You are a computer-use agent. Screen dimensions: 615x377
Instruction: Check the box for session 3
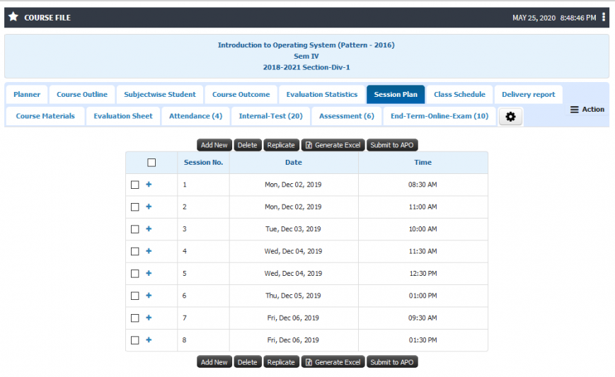(135, 229)
